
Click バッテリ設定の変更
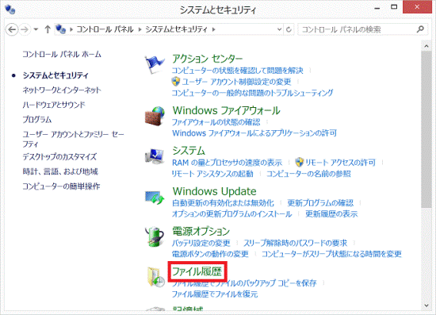pyautogui.click(x=201, y=243)
